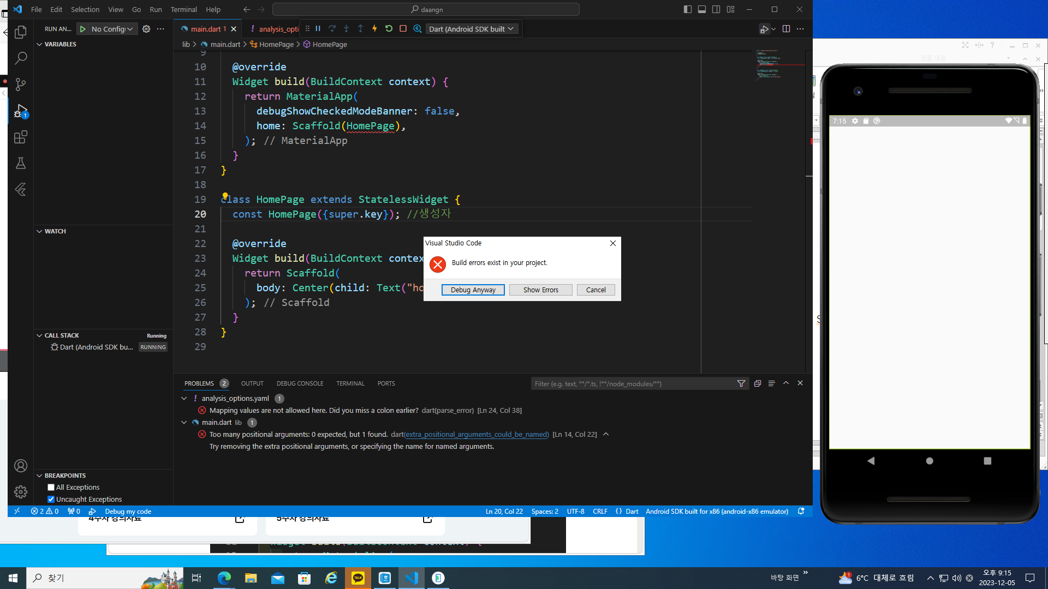Open the widget inspector from debug toolbar

tap(418, 29)
